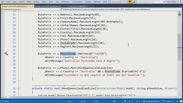Click the horizontal scrollbar thumb
The image size is (183, 103).
click(67, 97)
